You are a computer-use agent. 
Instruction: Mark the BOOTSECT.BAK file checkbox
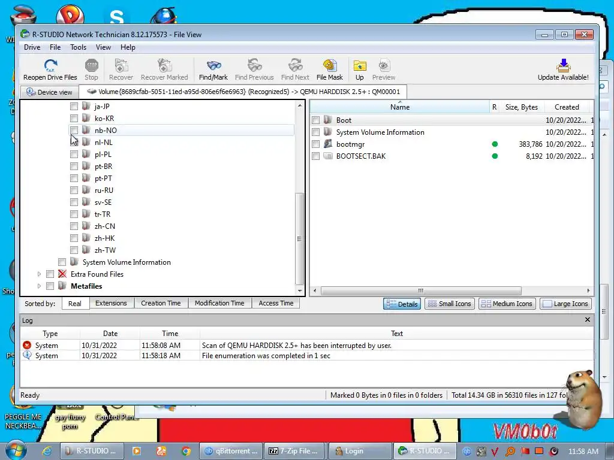coord(315,156)
